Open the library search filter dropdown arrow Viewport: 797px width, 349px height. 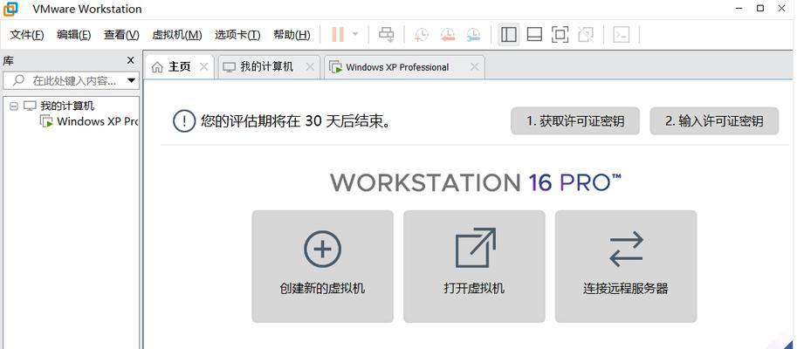click(131, 80)
